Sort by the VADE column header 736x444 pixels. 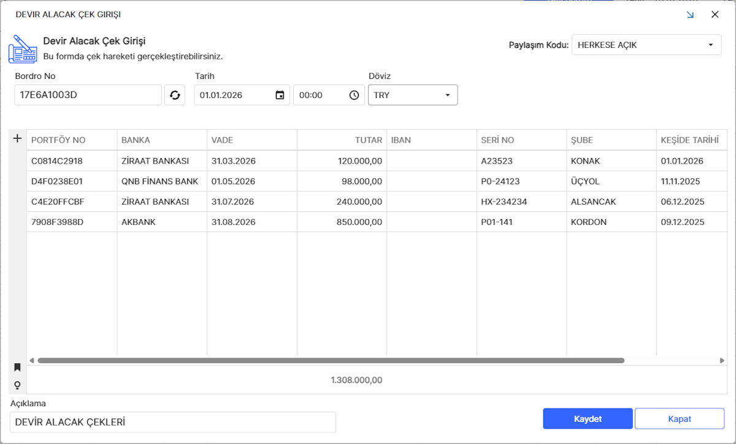251,140
